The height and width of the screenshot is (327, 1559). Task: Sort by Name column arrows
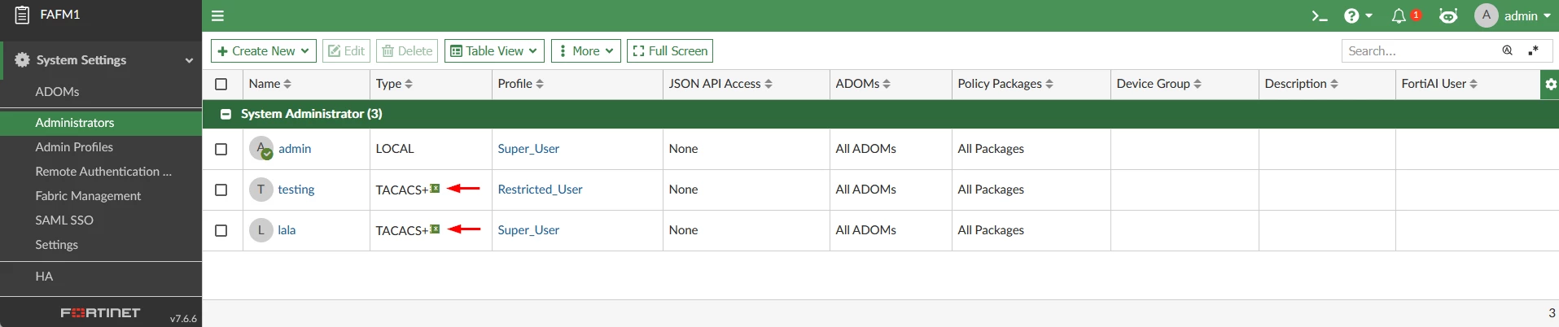pyautogui.click(x=287, y=84)
